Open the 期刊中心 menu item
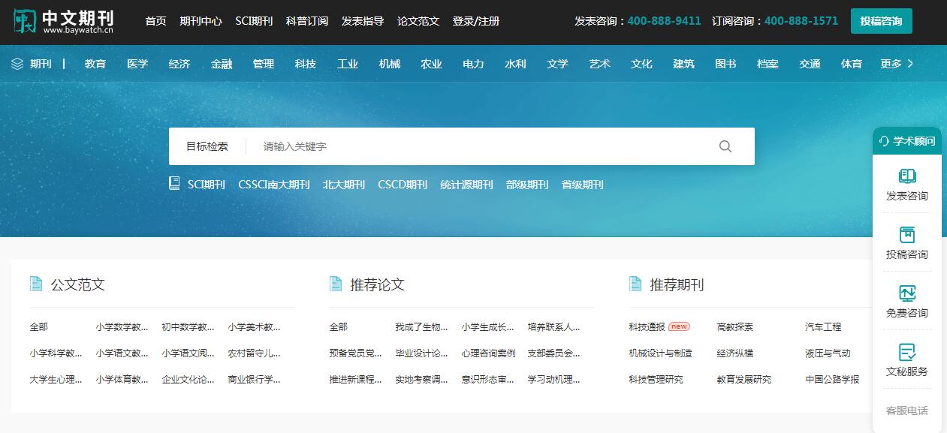Viewport: 947px width, 433px height. (x=201, y=21)
